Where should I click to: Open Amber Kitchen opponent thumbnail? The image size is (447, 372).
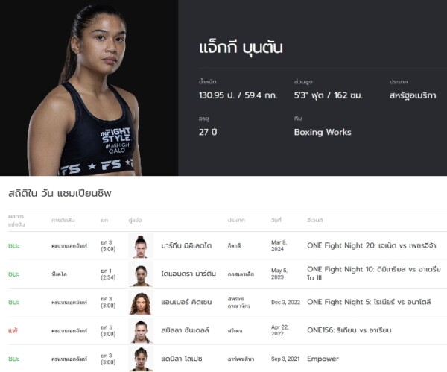click(141, 302)
